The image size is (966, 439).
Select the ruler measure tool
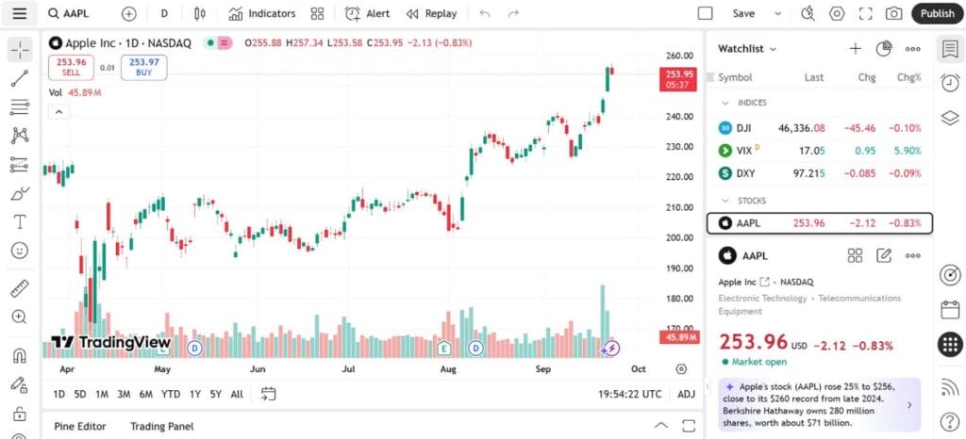(x=20, y=288)
